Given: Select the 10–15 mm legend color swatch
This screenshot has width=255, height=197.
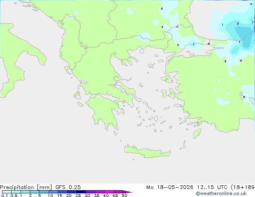Looking at the screenshot, I should point(53,192).
